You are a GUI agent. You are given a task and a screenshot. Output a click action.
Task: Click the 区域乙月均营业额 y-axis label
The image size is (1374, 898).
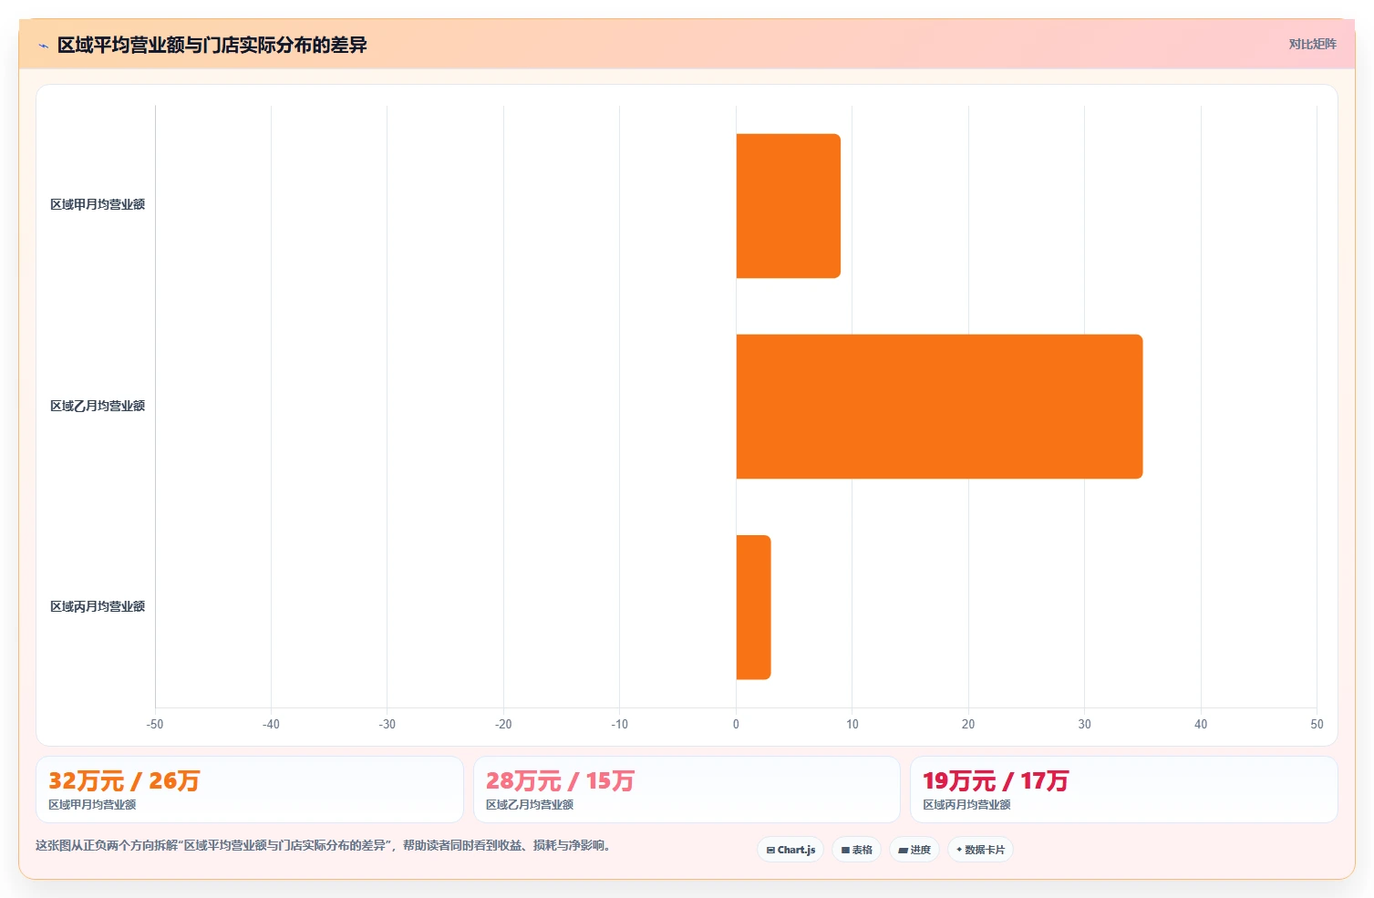pyautogui.click(x=98, y=406)
